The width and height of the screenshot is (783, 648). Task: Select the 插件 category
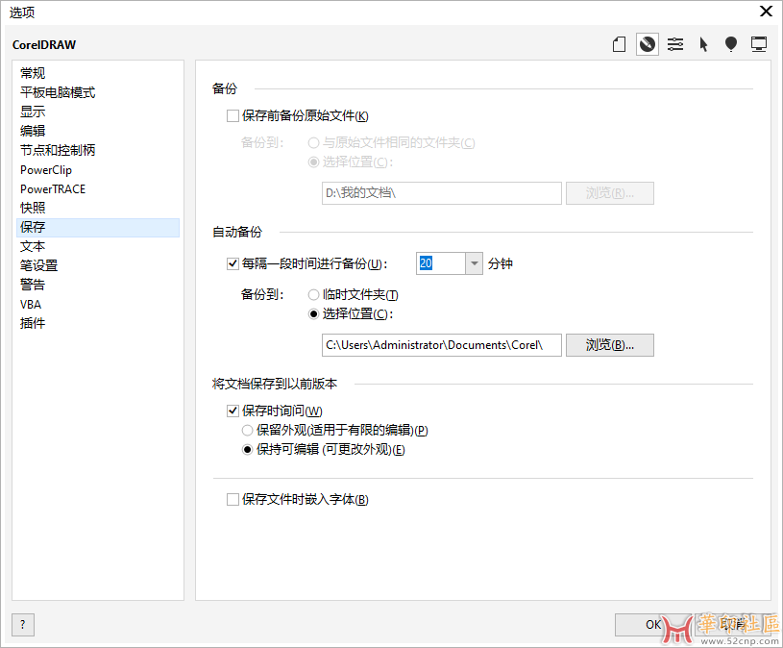98,323
